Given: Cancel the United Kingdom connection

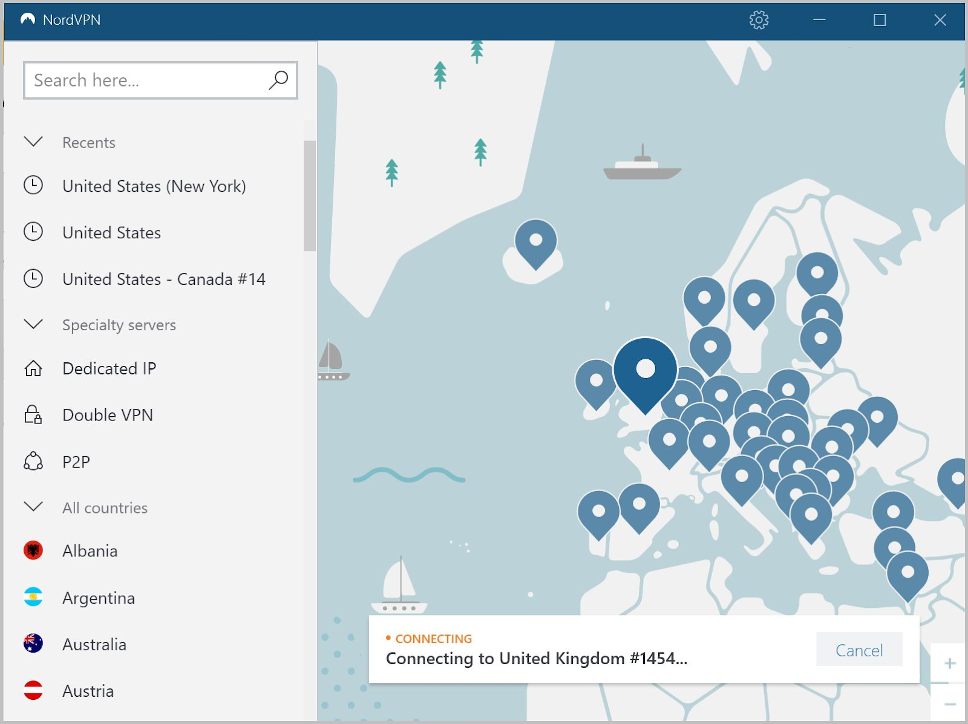Looking at the screenshot, I should (859, 650).
